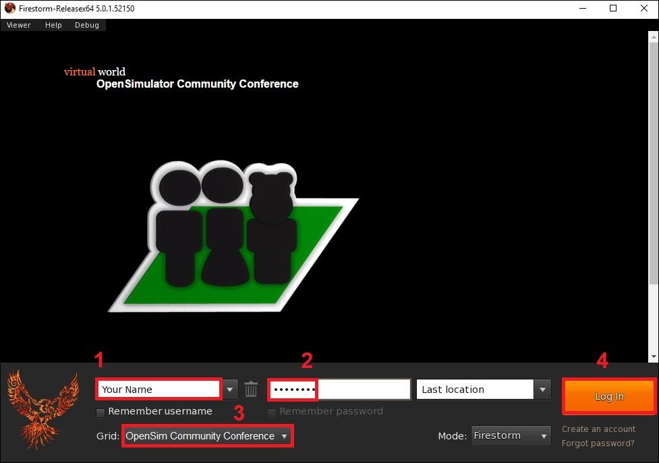Follow the Create an account link

coord(598,429)
